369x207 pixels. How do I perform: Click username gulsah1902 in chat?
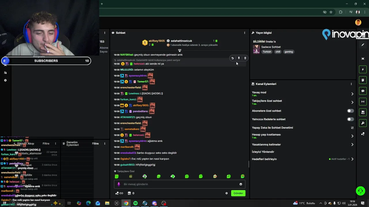127,165
